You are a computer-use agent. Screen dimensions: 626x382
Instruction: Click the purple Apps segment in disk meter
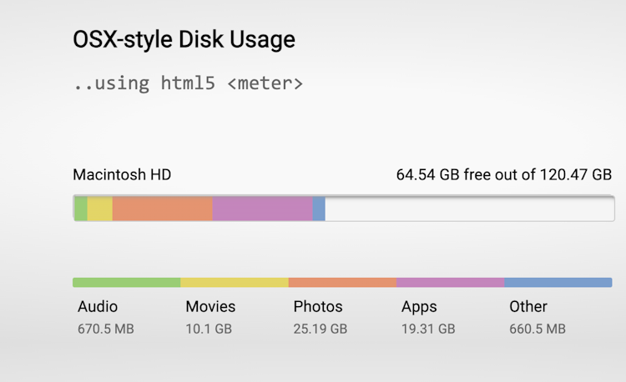tap(263, 209)
